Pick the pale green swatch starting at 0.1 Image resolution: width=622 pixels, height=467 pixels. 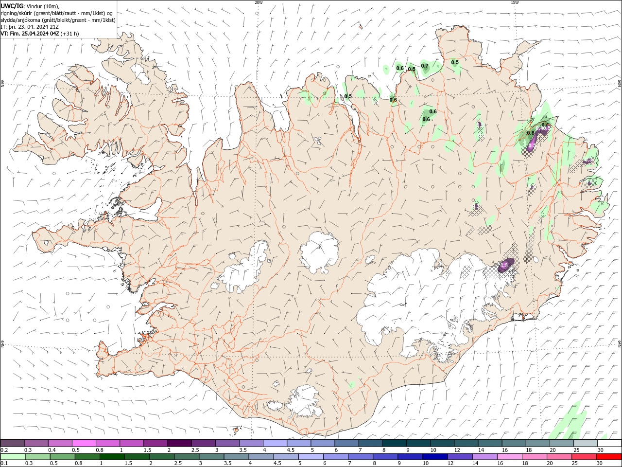tap(12, 457)
